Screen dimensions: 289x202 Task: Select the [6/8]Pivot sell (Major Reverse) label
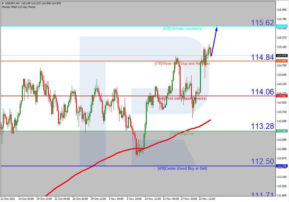[x=182, y=98]
